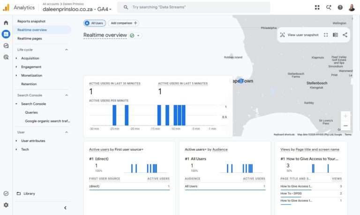This screenshot has width=360, height=215.
Task: Click the search magnifier icon
Action: (x=126, y=7)
